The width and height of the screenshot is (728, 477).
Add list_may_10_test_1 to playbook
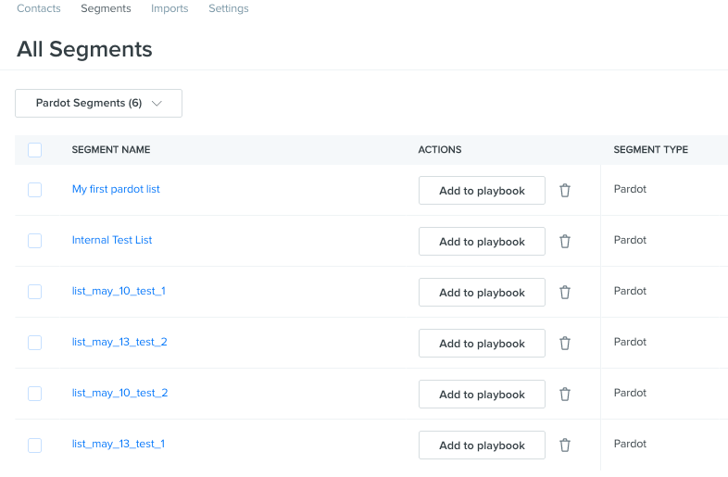pos(482,293)
